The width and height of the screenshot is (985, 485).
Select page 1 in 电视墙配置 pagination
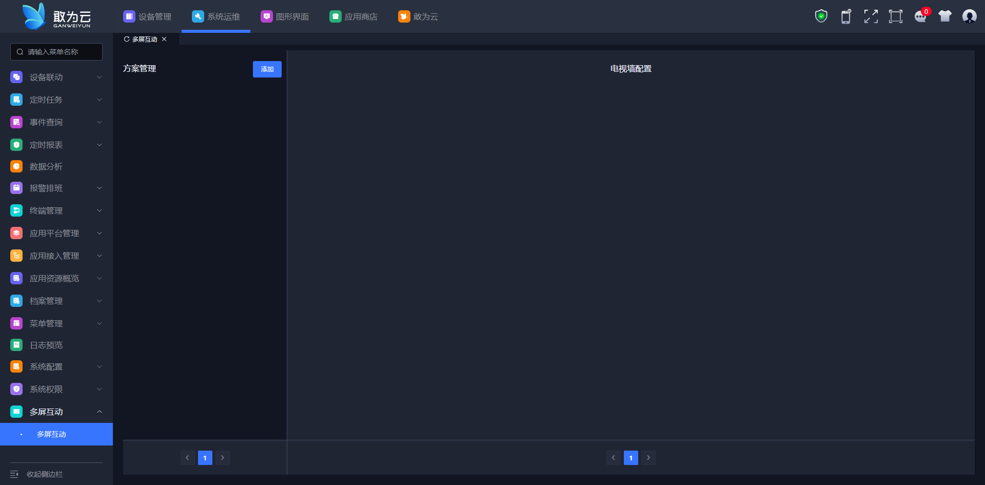coord(631,458)
